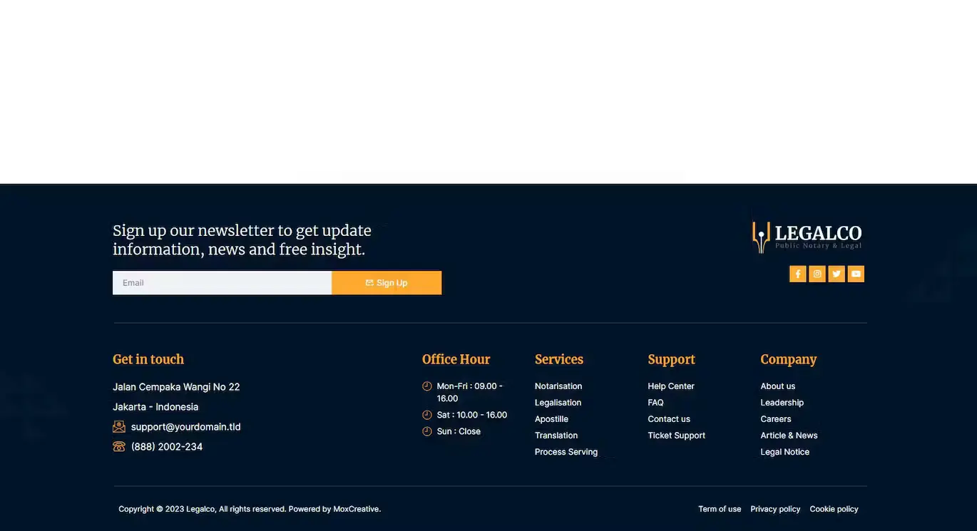Screen dimensions: 977x531
Task: Click the clock icon next to Mon-Fri hours
Action: (427, 386)
